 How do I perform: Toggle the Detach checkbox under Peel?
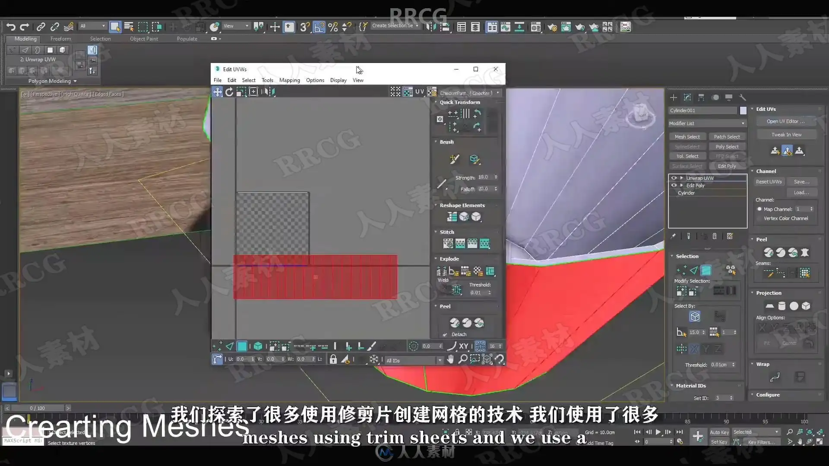pos(445,334)
